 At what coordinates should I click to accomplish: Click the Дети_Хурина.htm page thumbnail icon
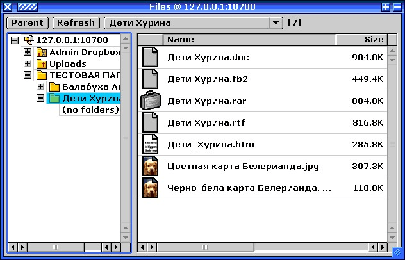(150, 145)
